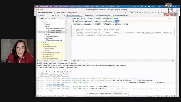Start debugging with the bug icon
This screenshot has width=181, height=102.
click(140, 12)
